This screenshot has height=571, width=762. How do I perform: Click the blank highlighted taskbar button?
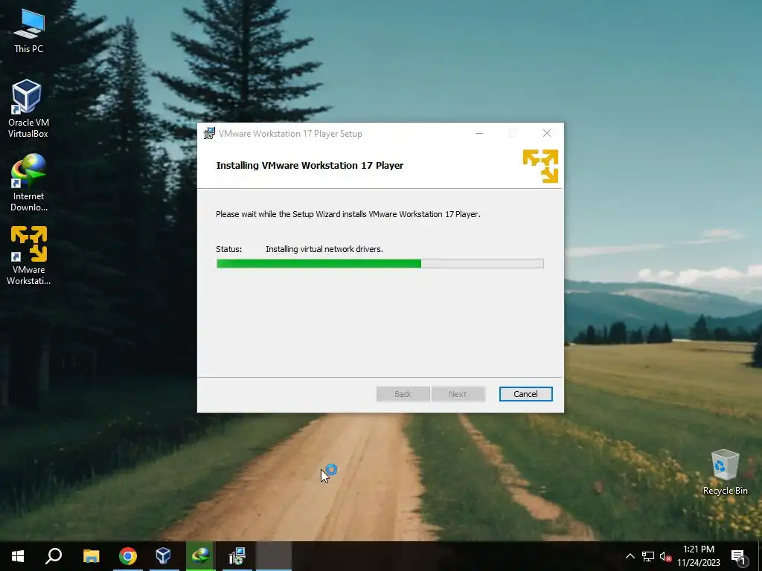[x=274, y=556]
